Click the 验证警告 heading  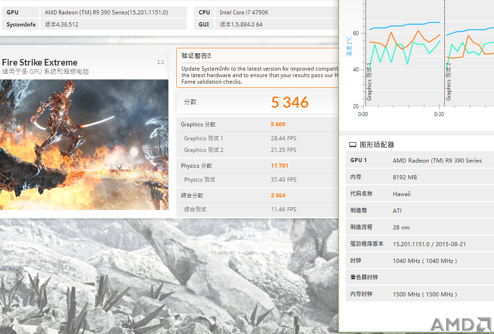tap(194, 56)
